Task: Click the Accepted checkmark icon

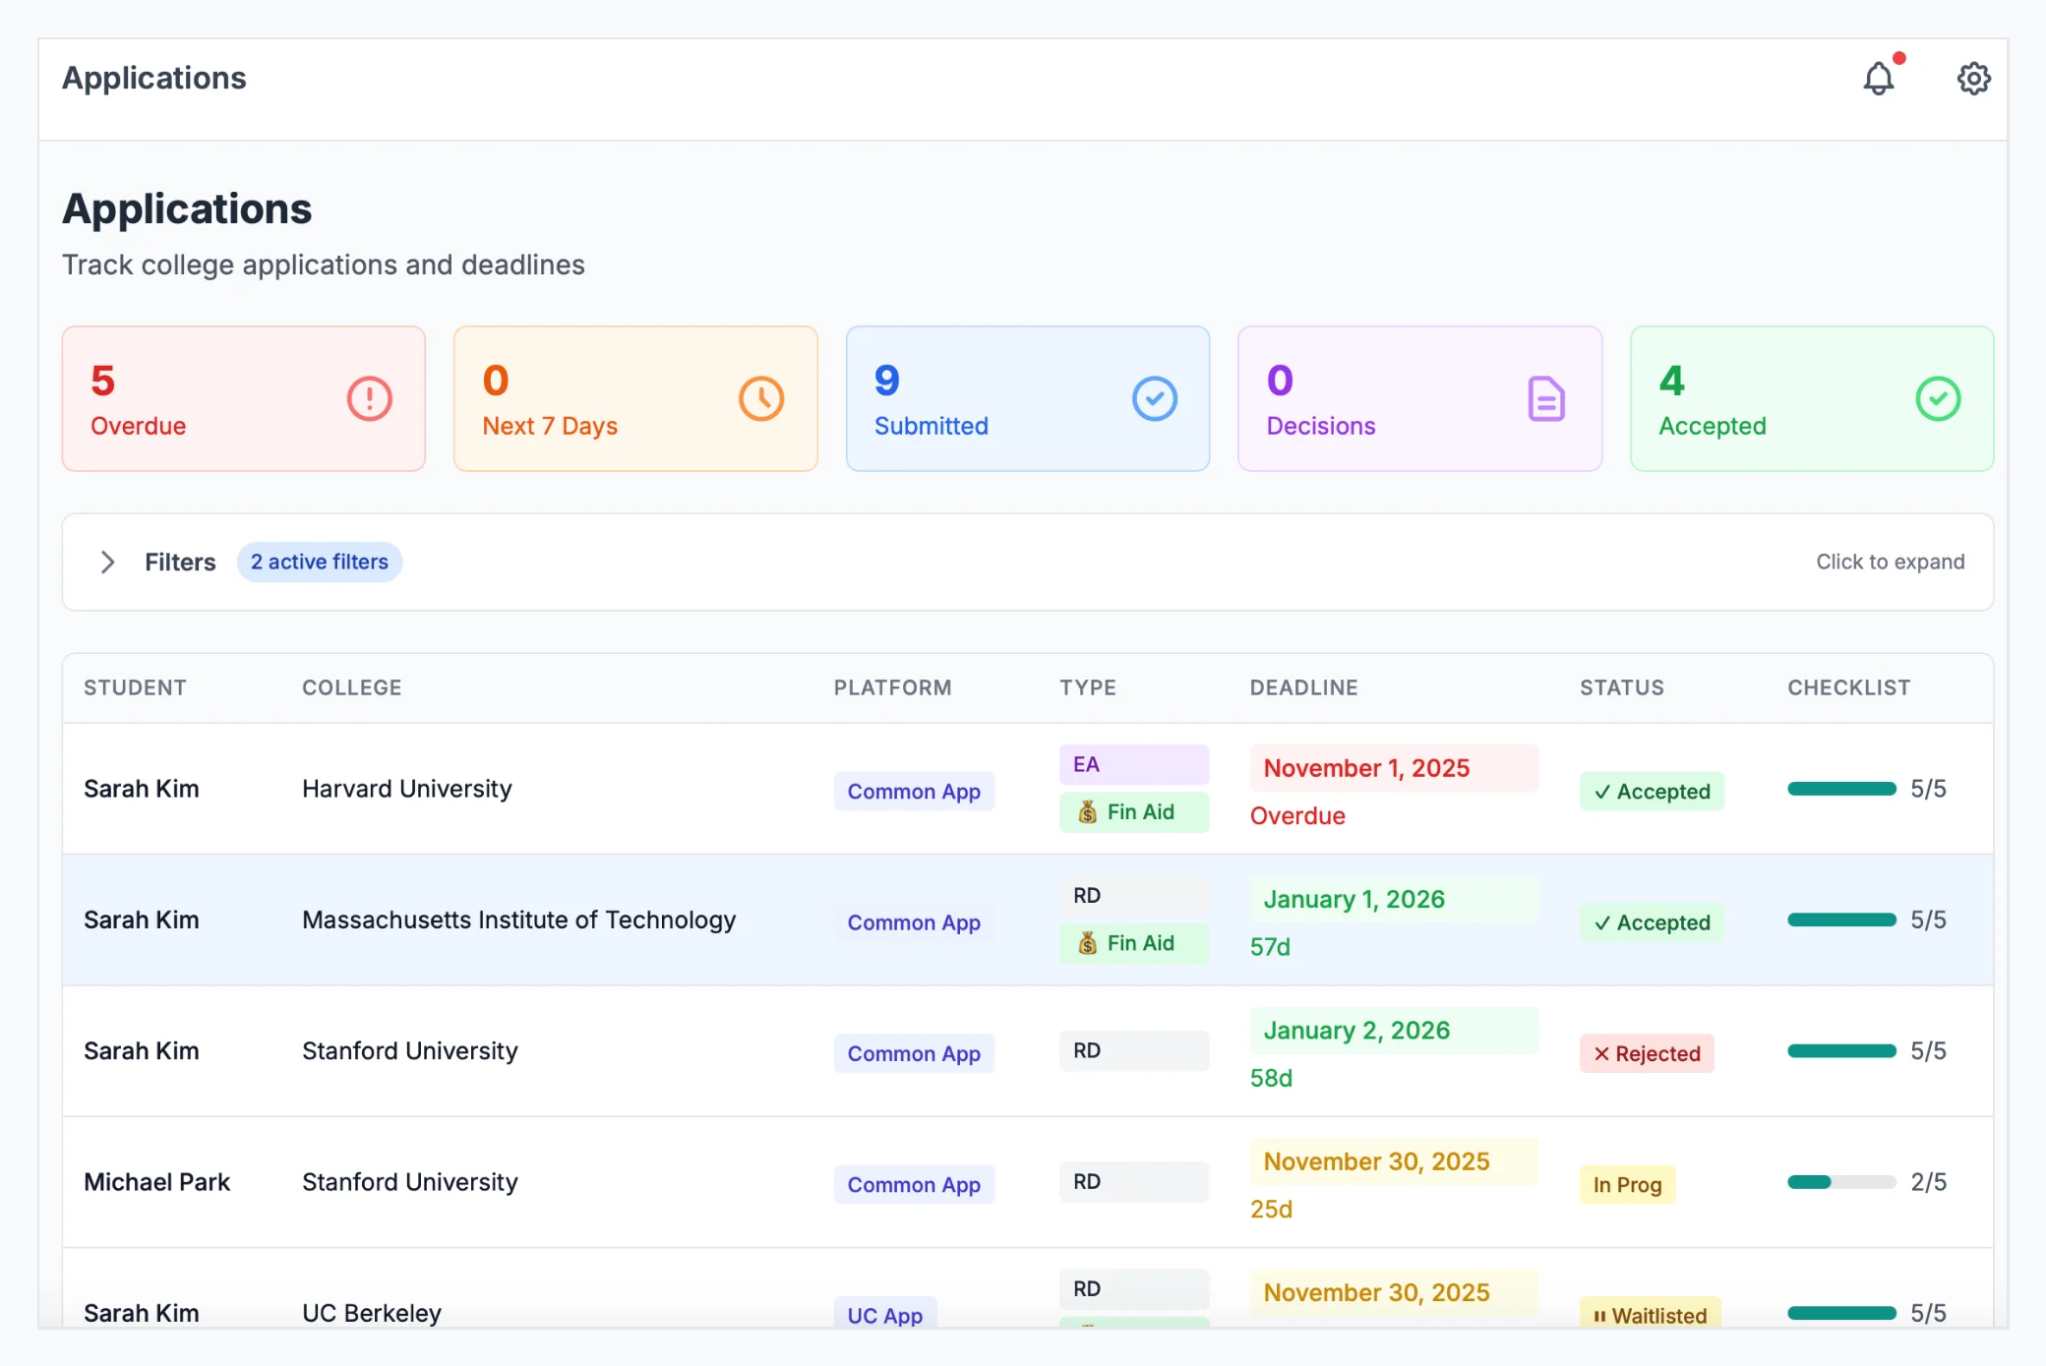Action: coord(1937,398)
